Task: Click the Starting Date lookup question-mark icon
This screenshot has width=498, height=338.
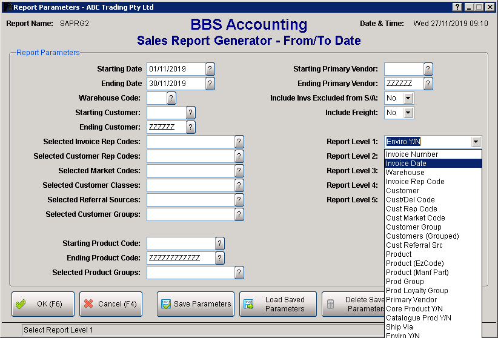Action: point(210,69)
